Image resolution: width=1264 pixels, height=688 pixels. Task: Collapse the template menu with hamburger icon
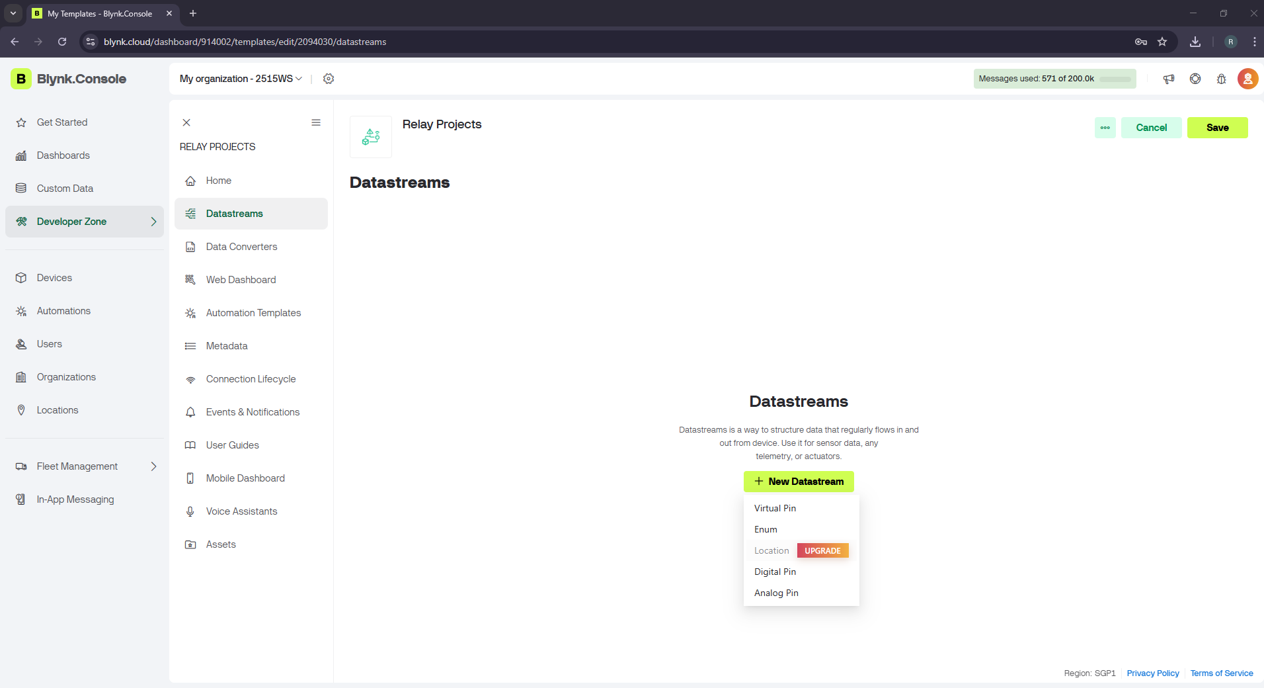tap(316, 122)
